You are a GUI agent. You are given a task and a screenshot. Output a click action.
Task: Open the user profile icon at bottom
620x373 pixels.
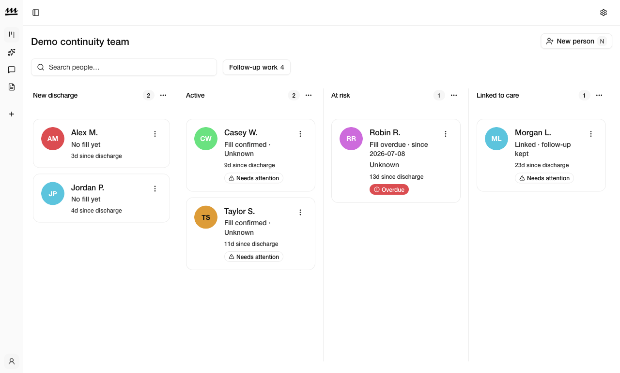pos(12,361)
